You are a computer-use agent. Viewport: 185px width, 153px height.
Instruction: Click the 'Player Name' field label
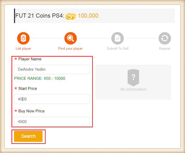(30, 59)
